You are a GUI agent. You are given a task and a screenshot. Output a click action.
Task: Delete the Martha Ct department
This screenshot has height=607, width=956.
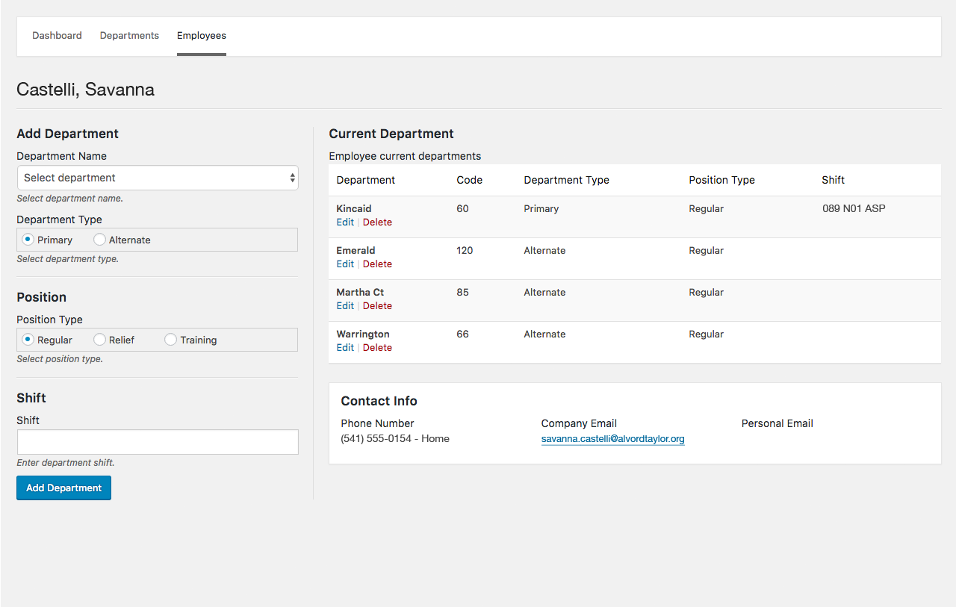pyautogui.click(x=377, y=306)
